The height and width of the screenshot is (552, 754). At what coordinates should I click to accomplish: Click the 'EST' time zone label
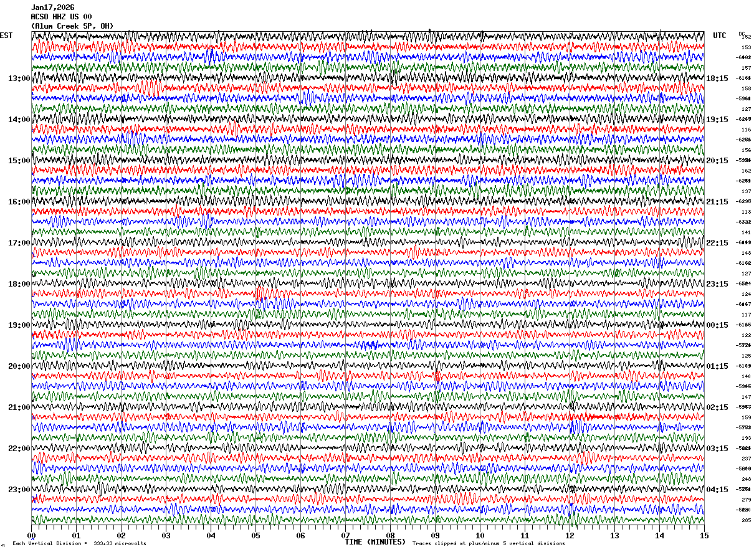coord(6,36)
